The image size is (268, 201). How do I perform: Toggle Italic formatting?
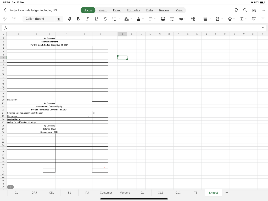pos(87,19)
